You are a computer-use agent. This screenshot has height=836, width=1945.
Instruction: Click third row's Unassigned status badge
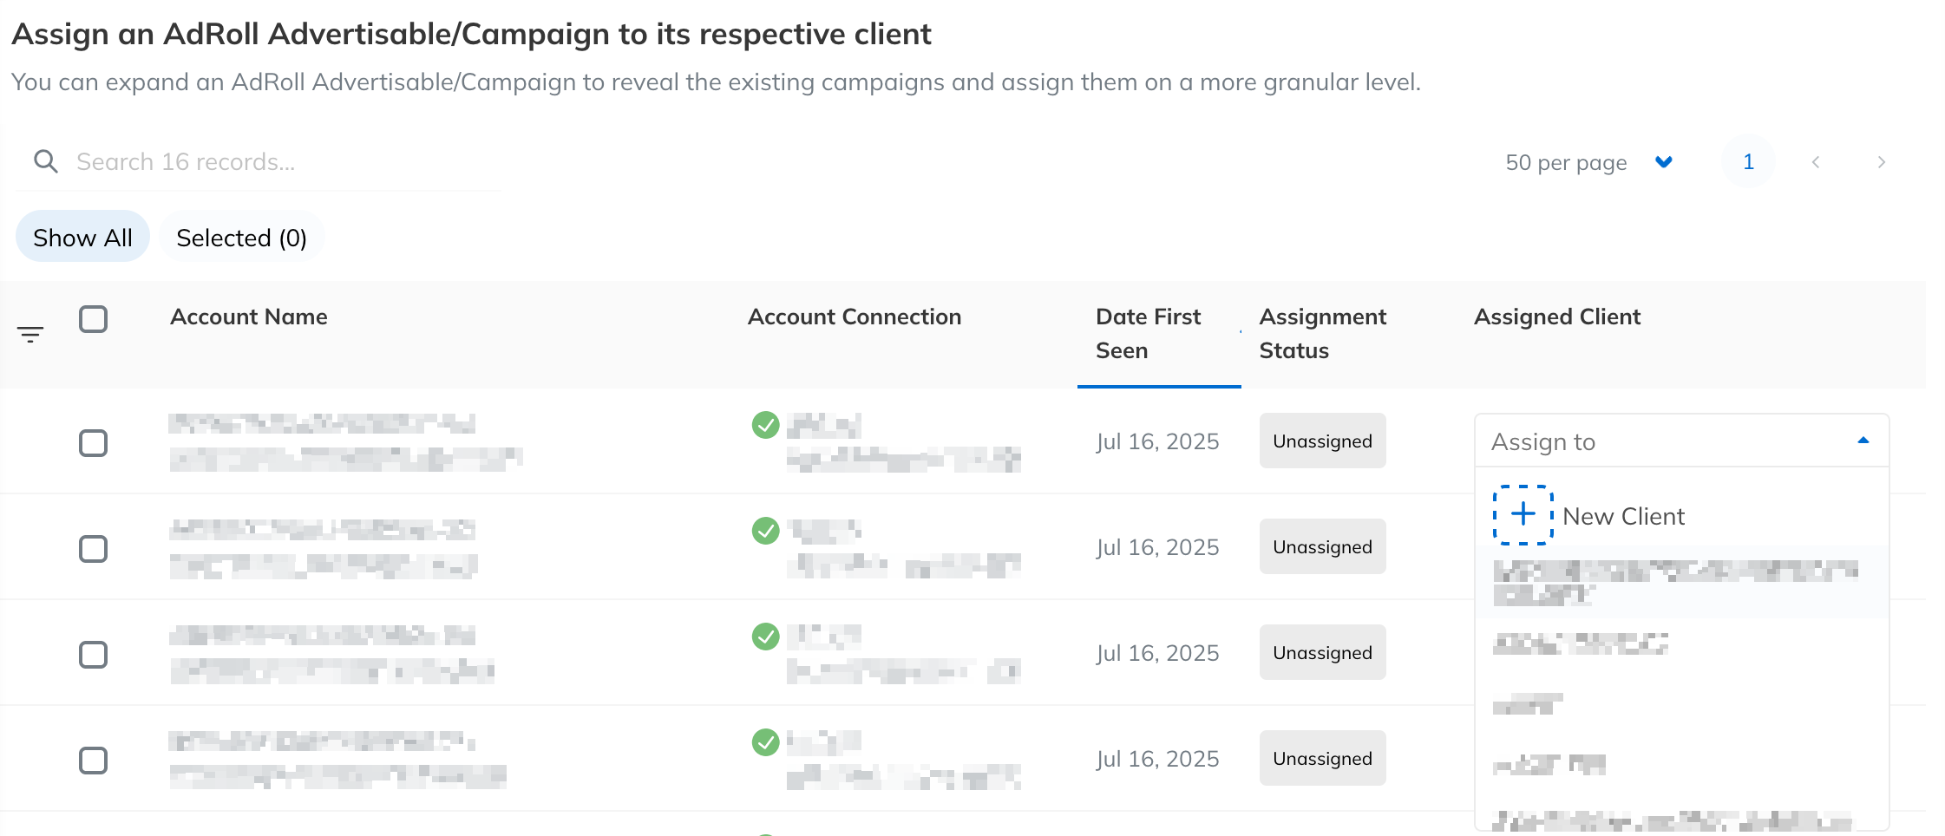1322,652
